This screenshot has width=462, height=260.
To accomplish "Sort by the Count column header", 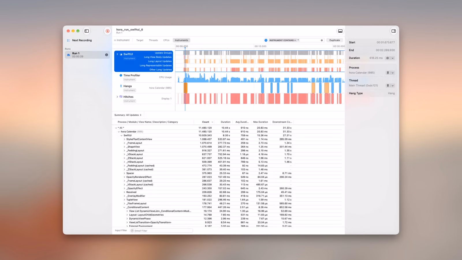I will tap(206, 122).
